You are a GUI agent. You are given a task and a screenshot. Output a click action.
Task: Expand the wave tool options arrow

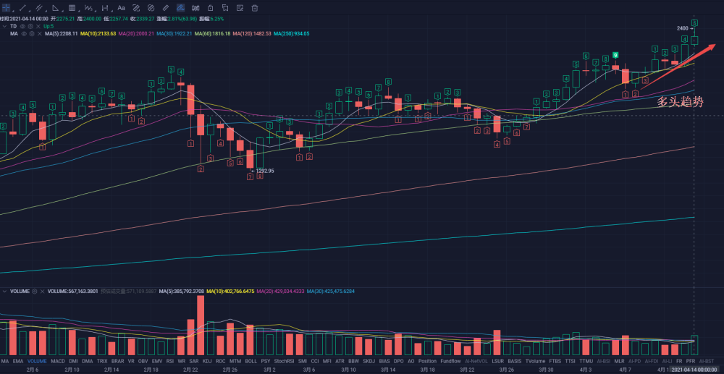(96, 11)
